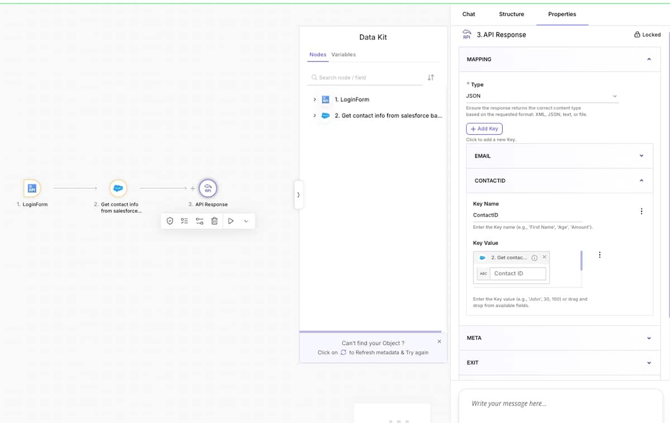The width and height of the screenshot is (670, 423).
Task: Click the 'Get contact info from salesforce' canvas label
Action: pos(118,208)
